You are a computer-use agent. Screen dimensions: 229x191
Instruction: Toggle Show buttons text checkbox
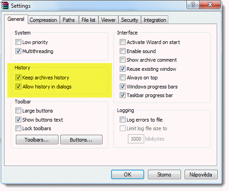click(x=18, y=120)
